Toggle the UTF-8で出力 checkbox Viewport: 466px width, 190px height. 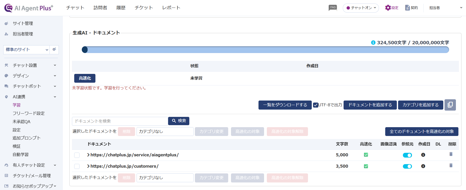pos(316,105)
